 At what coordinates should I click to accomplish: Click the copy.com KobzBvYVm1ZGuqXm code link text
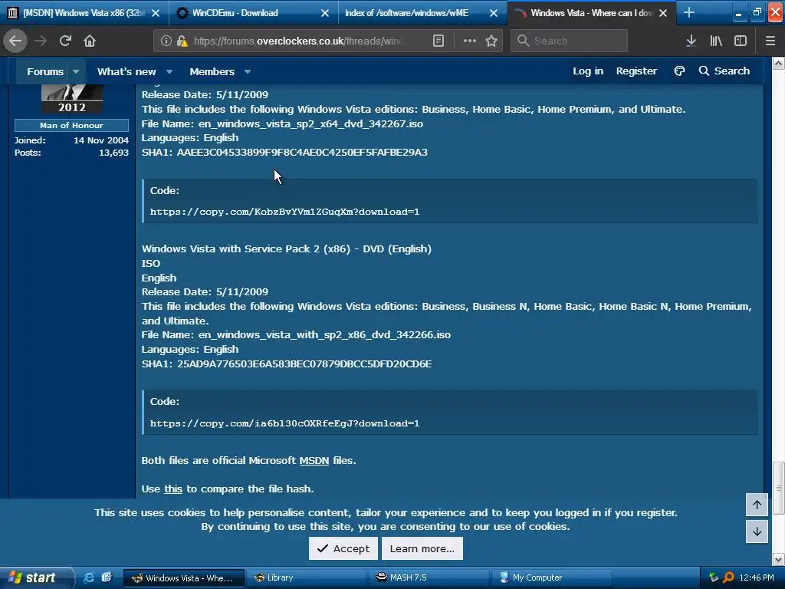[x=284, y=212]
